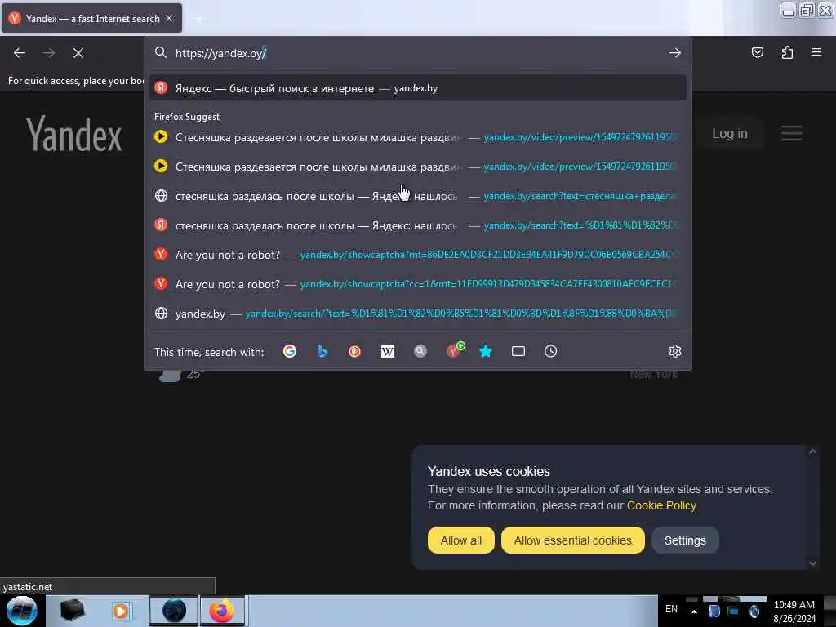Search this time with DuckDuckGo

tap(354, 351)
